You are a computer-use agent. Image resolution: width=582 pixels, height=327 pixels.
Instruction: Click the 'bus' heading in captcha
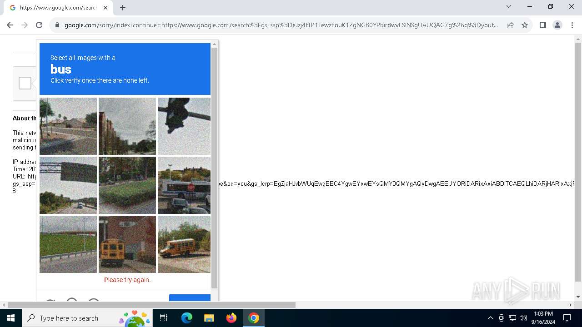coord(61,69)
